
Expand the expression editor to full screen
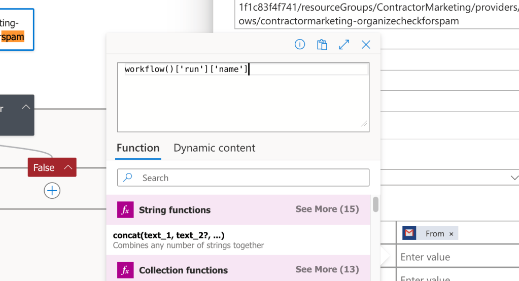pyautogui.click(x=344, y=44)
